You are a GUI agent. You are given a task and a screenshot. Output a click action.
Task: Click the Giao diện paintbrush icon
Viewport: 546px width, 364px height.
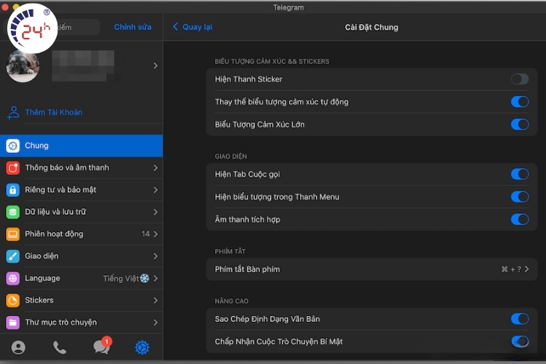(13, 256)
